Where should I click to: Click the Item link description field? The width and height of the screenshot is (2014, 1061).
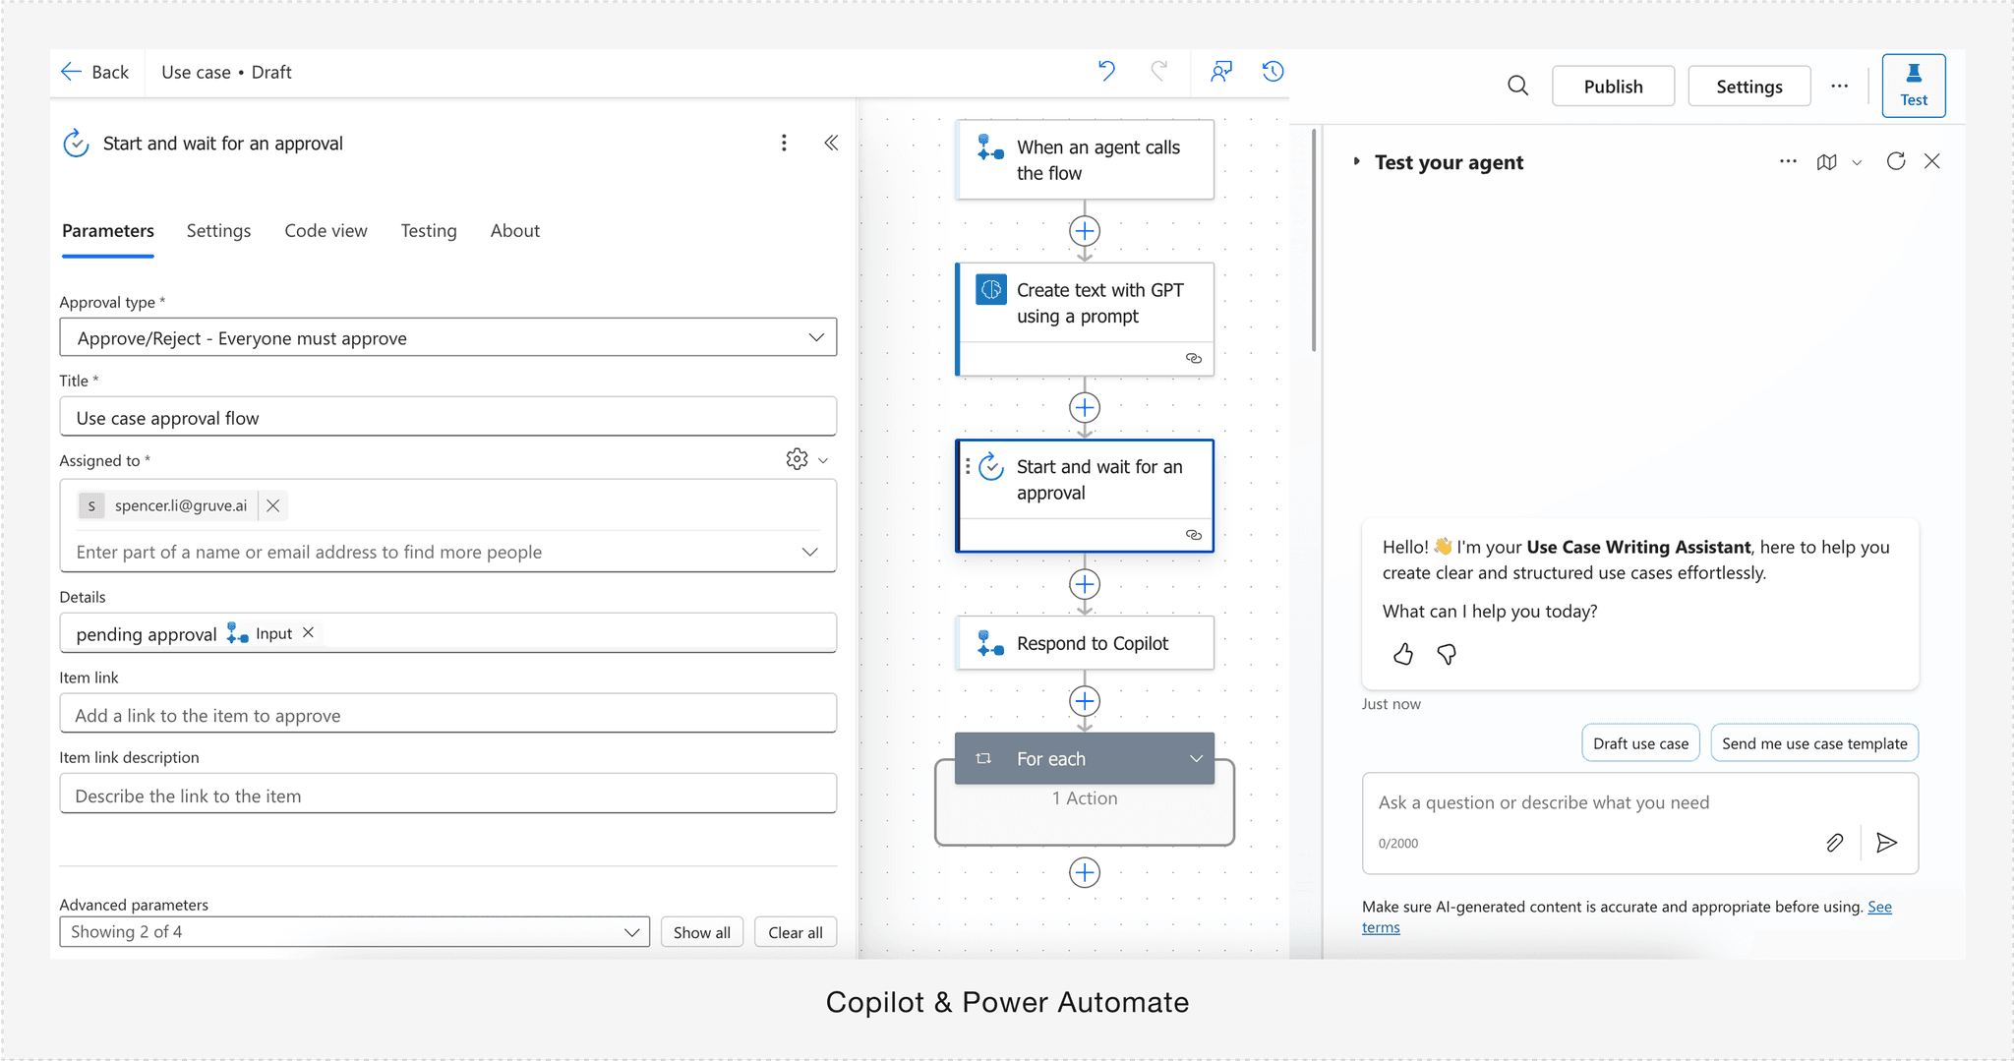[x=448, y=795]
